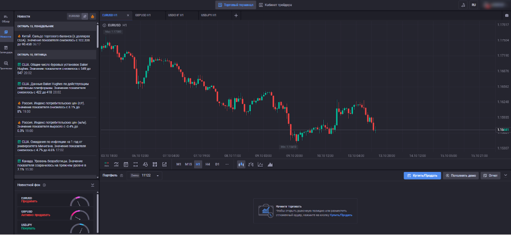Open Russia consumer price index г/г news
This screenshot has height=235, width=511.
tap(55, 107)
